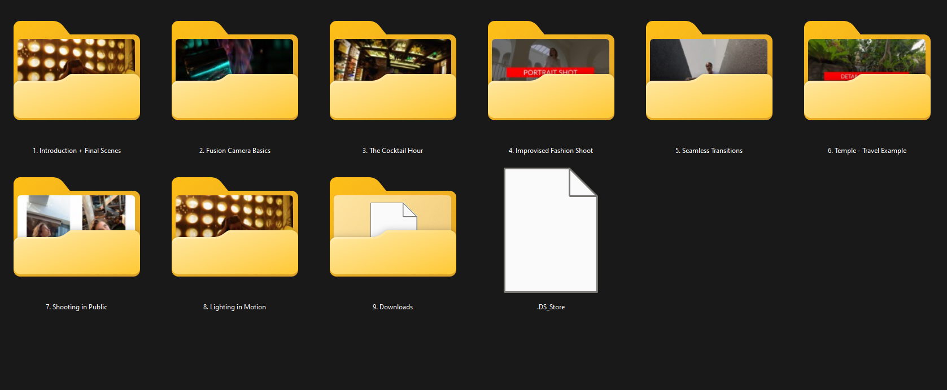Image resolution: width=947 pixels, height=390 pixels.
Task: Click the '7. Shooting in Public' text label
Action: (x=76, y=307)
